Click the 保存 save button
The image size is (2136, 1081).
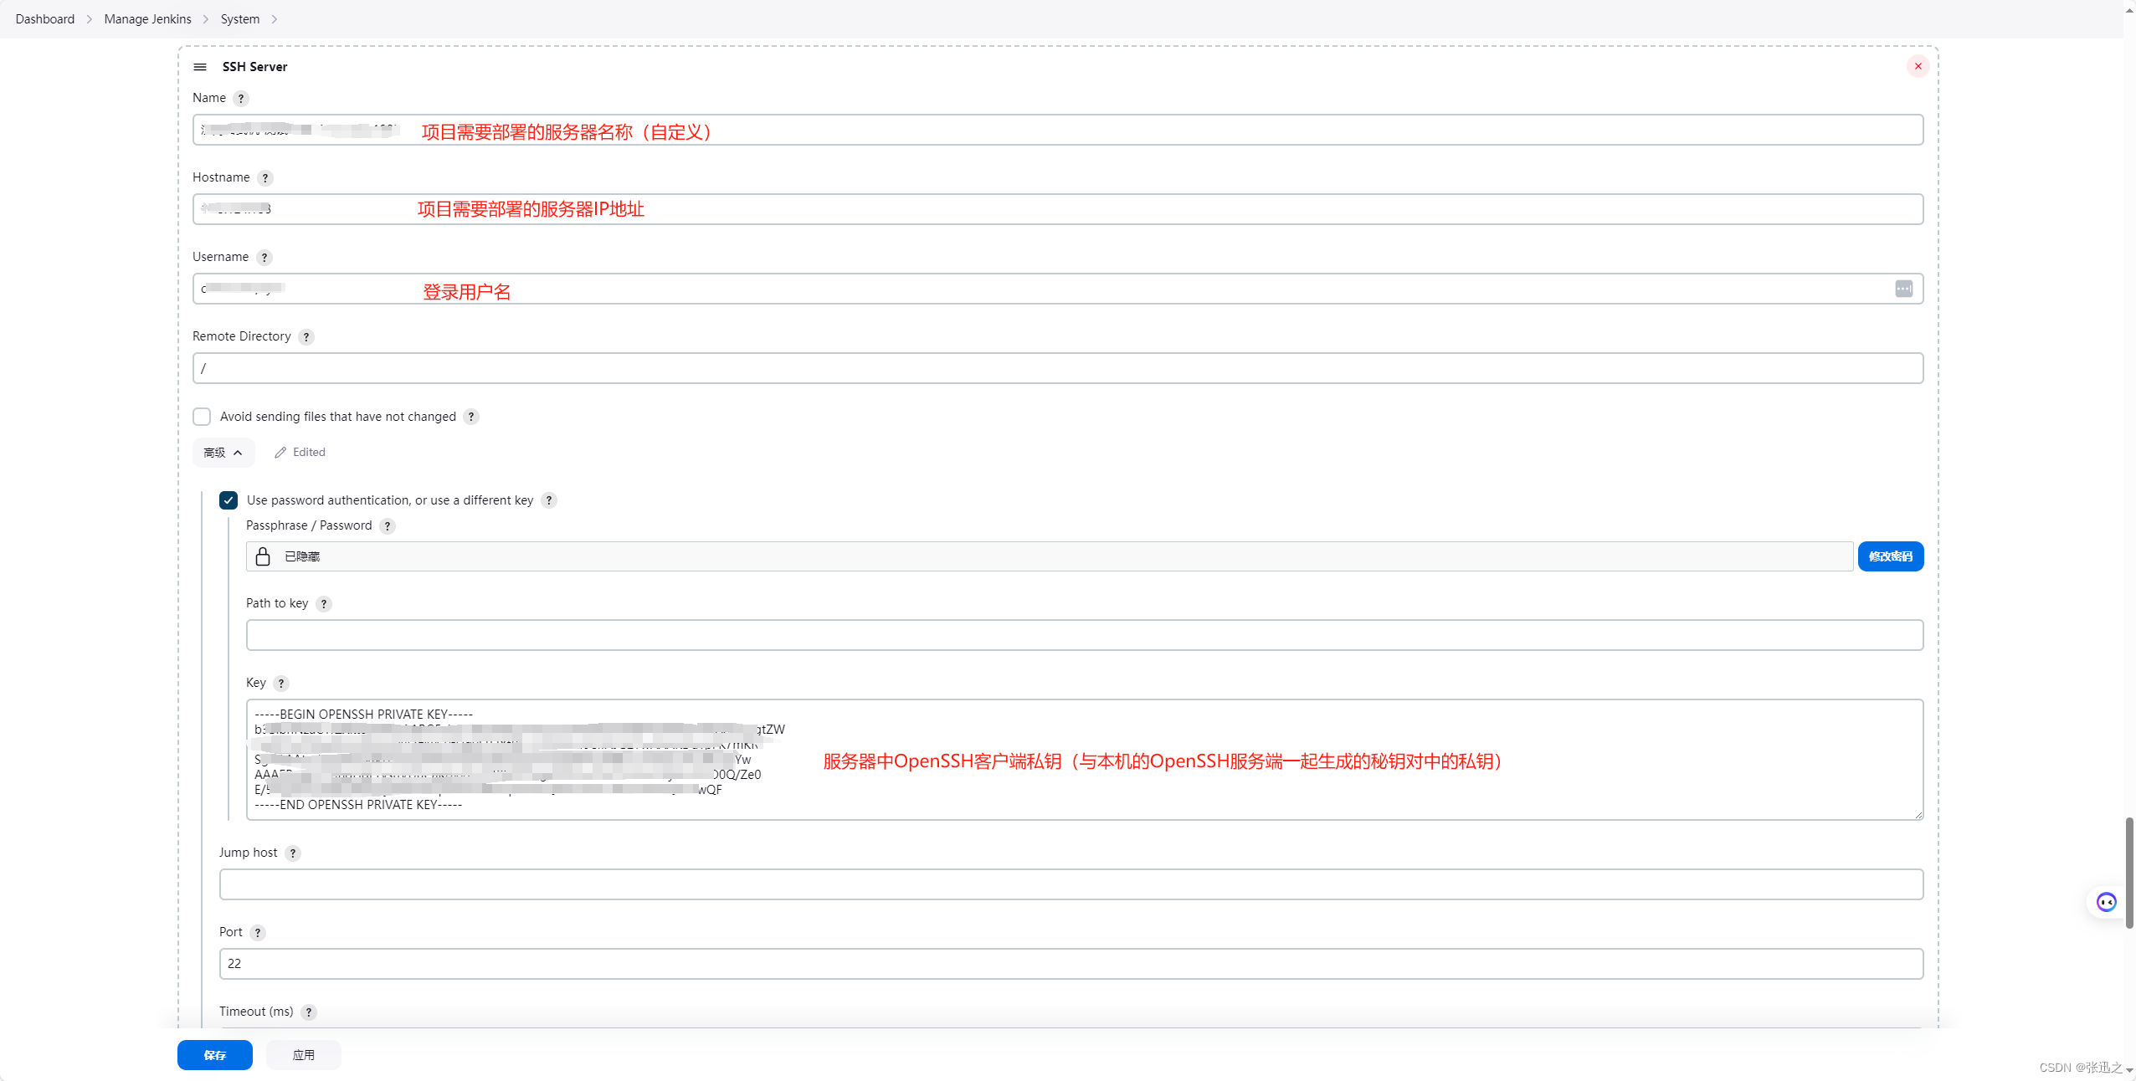coord(215,1055)
